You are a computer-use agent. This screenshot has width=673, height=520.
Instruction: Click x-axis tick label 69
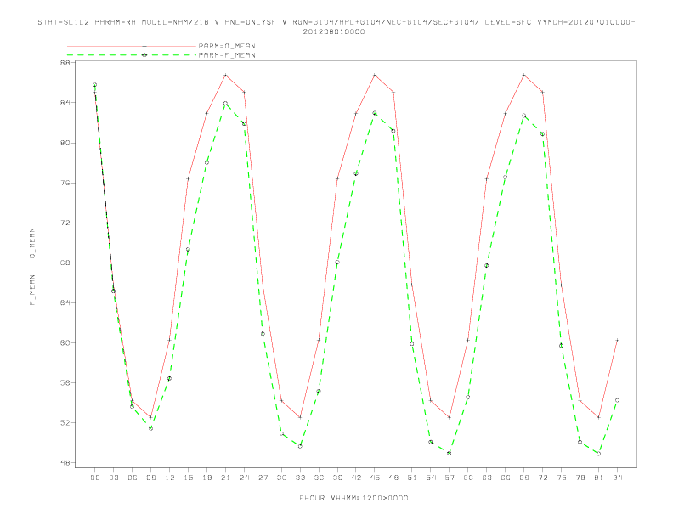(x=524, y=478)
